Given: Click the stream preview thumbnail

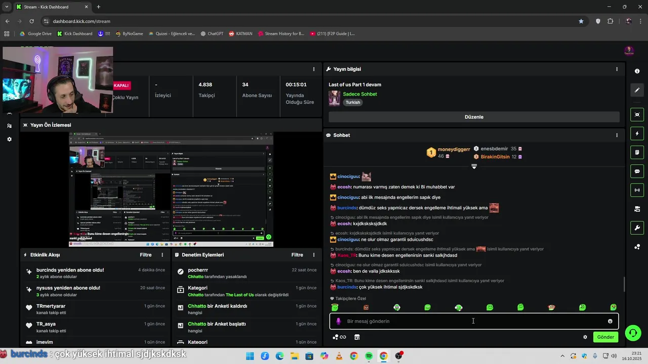Looking at the screenshot, I should pyautogui.click(x=171, y=190).
